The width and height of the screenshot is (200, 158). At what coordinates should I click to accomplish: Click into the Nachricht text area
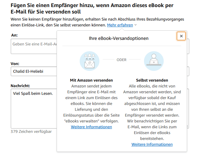[34, 109]
